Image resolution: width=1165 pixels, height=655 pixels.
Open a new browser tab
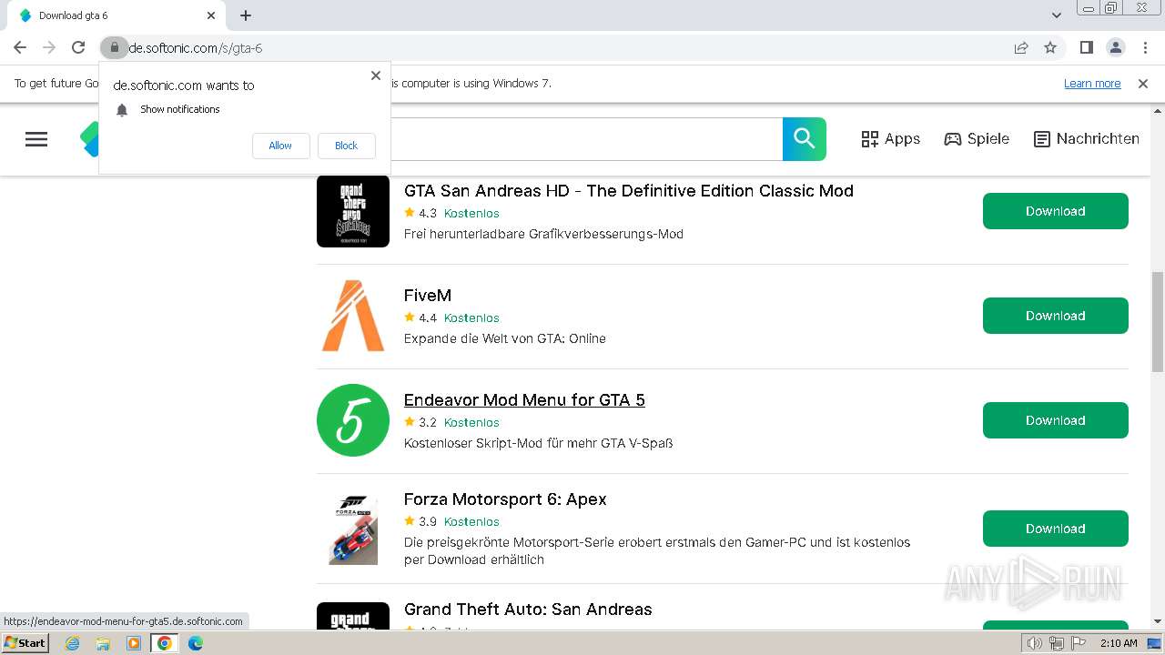pos(246,15)
